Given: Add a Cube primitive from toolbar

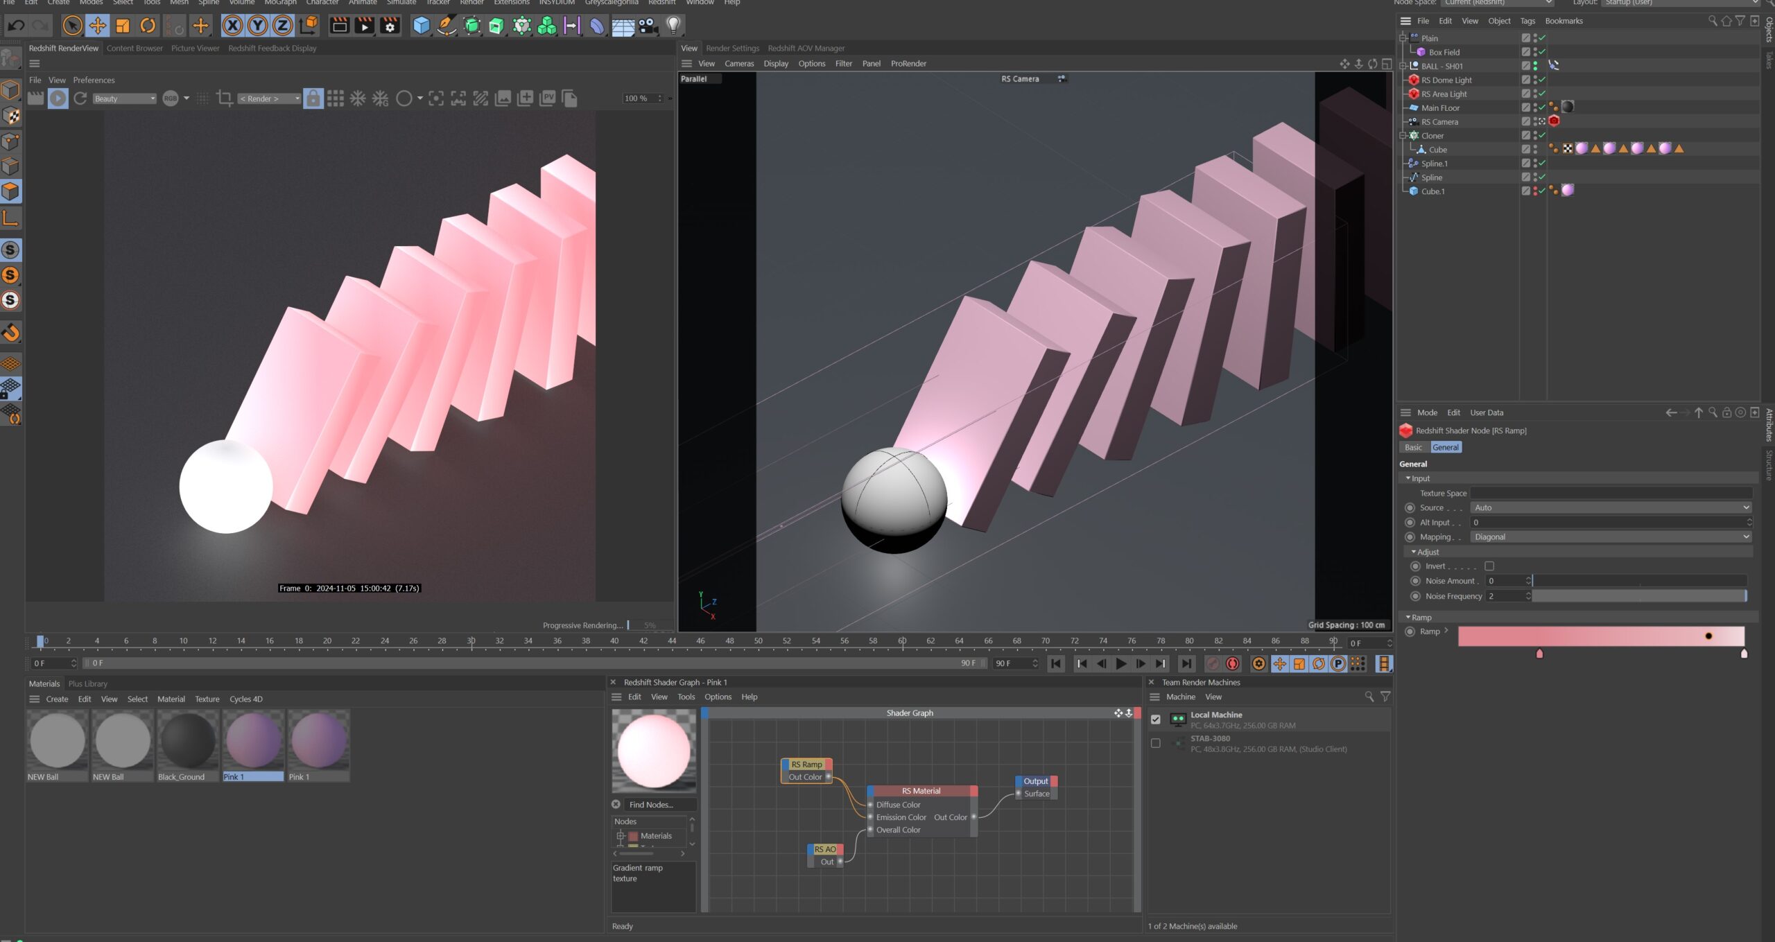Looking at the screenshot, I should pos(421,26).
